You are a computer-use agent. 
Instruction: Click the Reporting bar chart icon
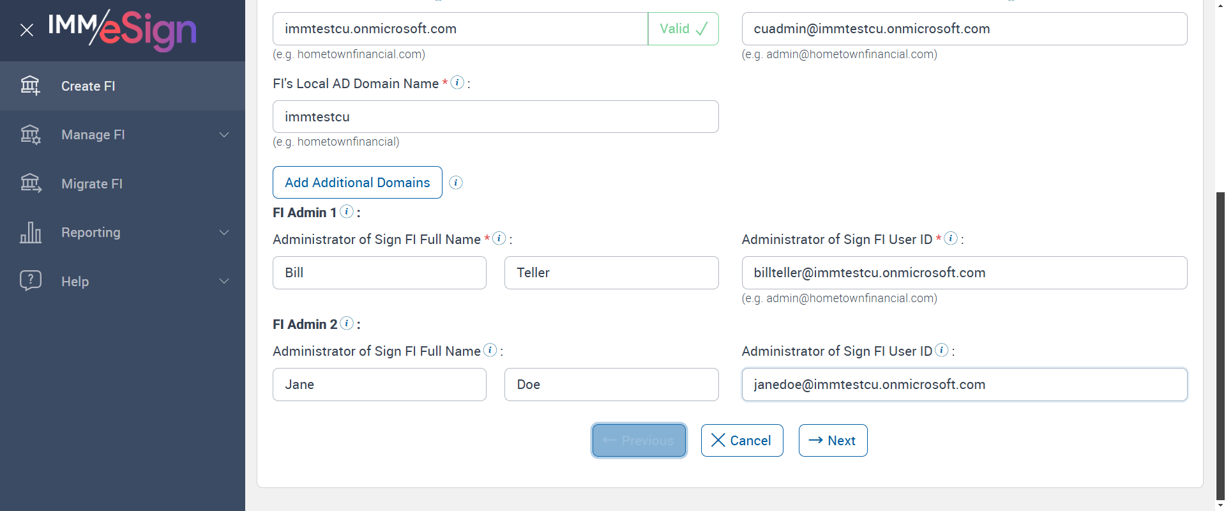[x=30, y=233]
